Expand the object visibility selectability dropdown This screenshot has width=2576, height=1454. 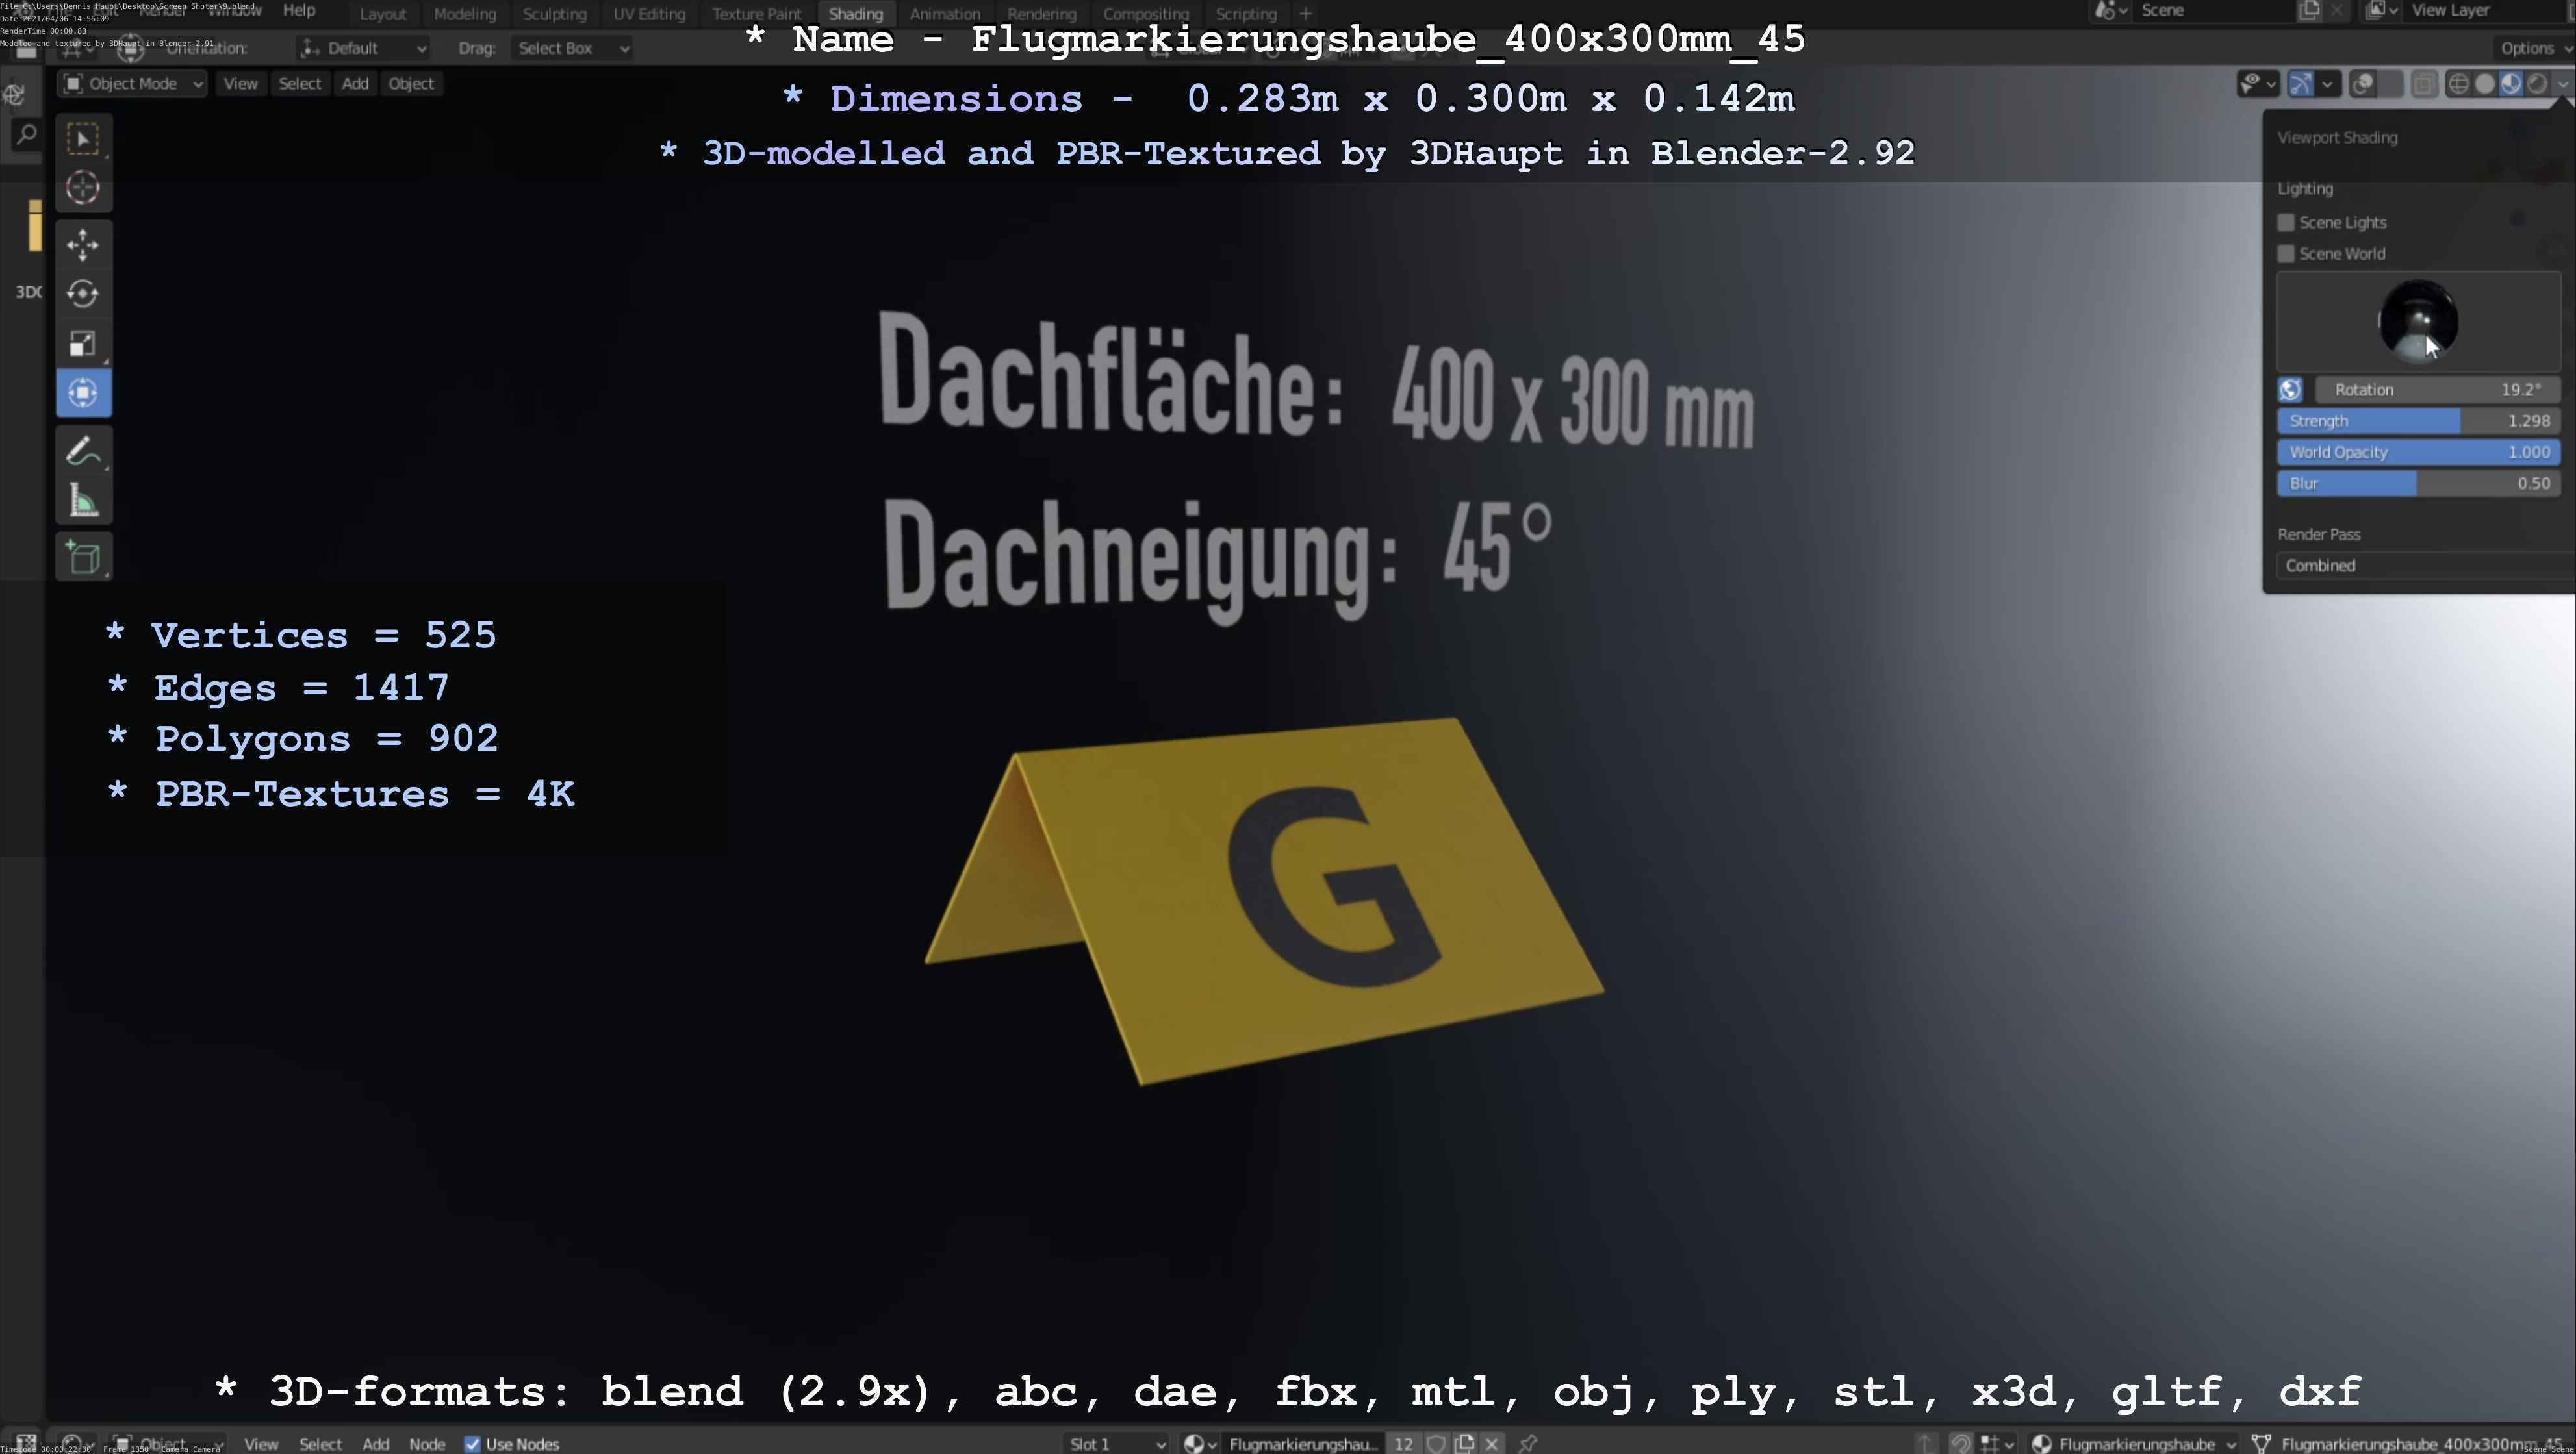2258,84
